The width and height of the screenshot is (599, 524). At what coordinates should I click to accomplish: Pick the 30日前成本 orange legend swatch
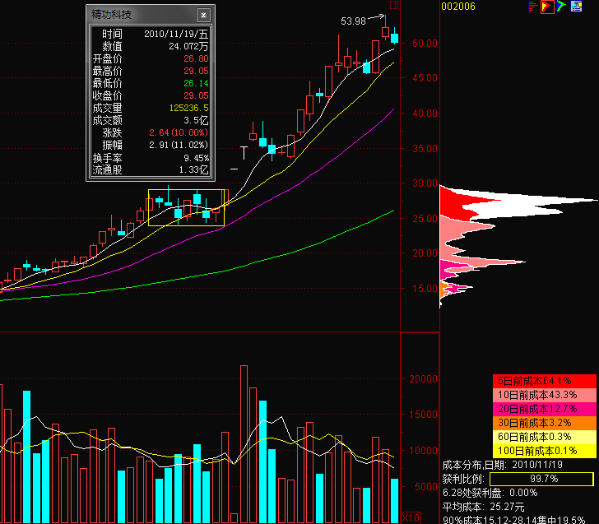(545, 423)
